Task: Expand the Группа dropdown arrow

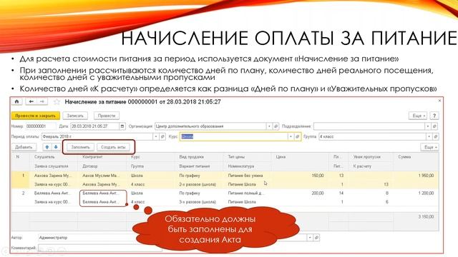Action: [x=429, y=136]
